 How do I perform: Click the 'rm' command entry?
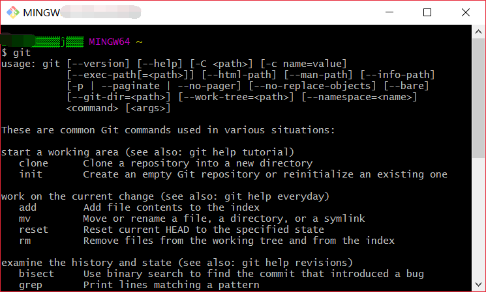(x=25, y=241)
